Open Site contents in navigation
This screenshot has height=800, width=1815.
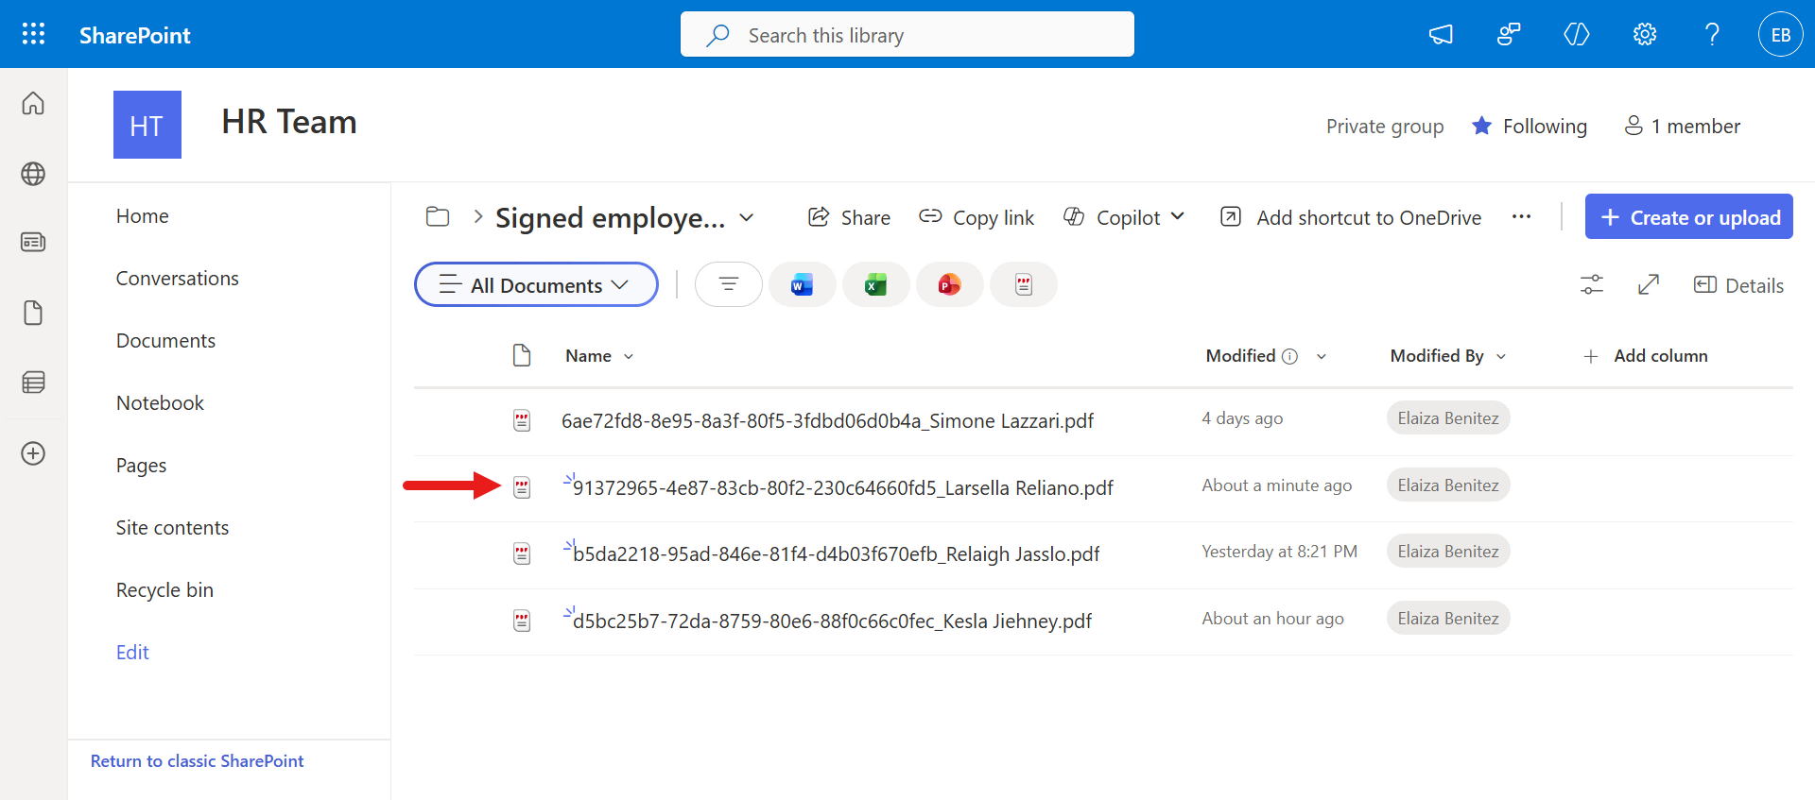(x=172, y=528)
